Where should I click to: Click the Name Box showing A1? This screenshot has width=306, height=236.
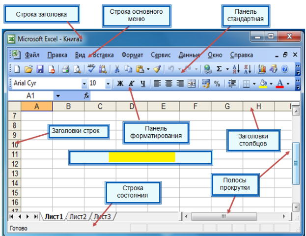tap(30, 96)
